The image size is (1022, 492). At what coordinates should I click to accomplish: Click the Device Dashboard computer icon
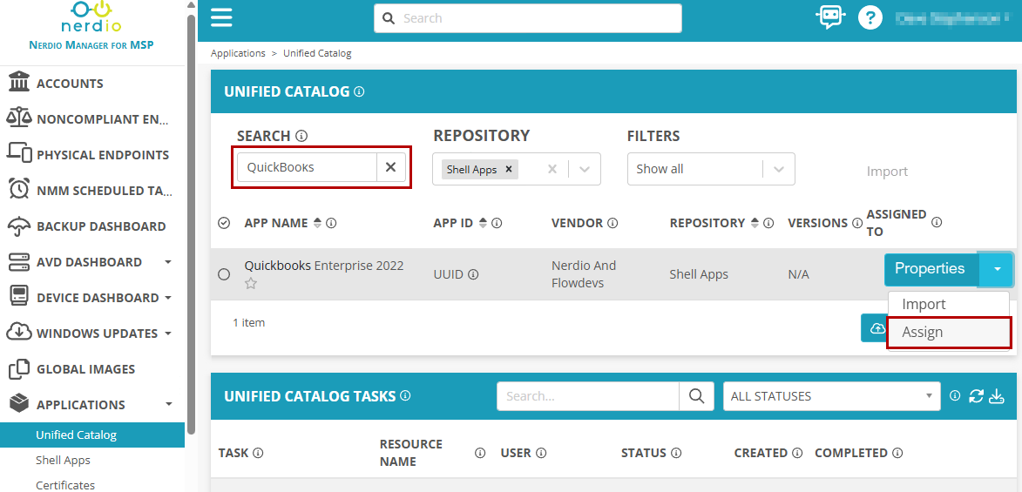(x=19, y=297)
